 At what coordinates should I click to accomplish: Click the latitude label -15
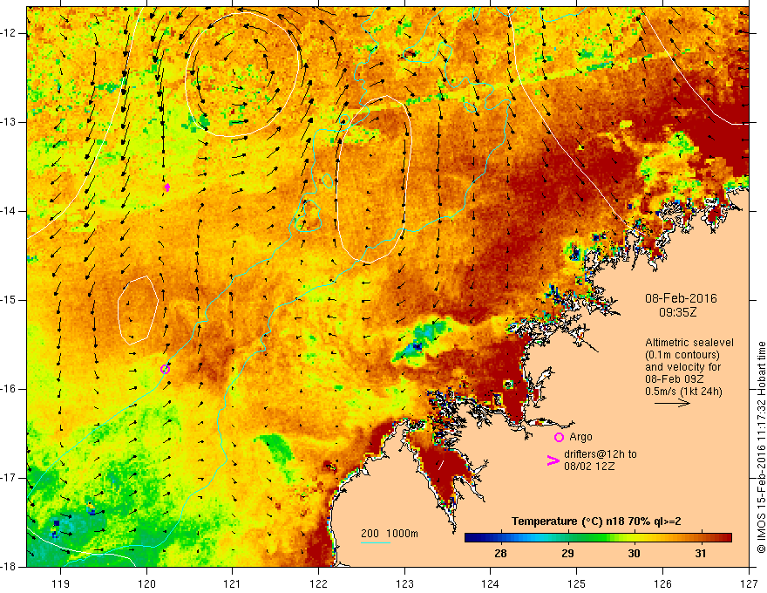(9, 300)
